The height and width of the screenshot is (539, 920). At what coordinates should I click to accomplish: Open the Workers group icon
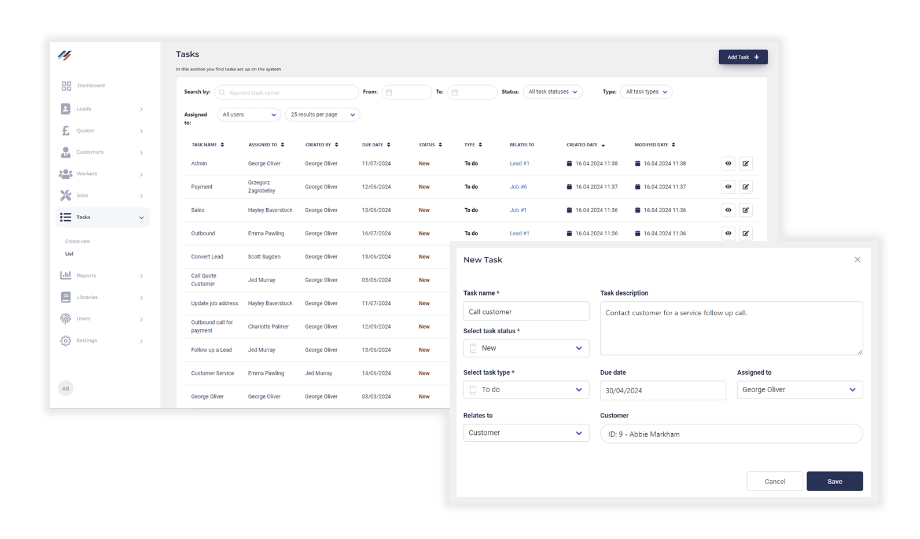click(x=66, y=174)
